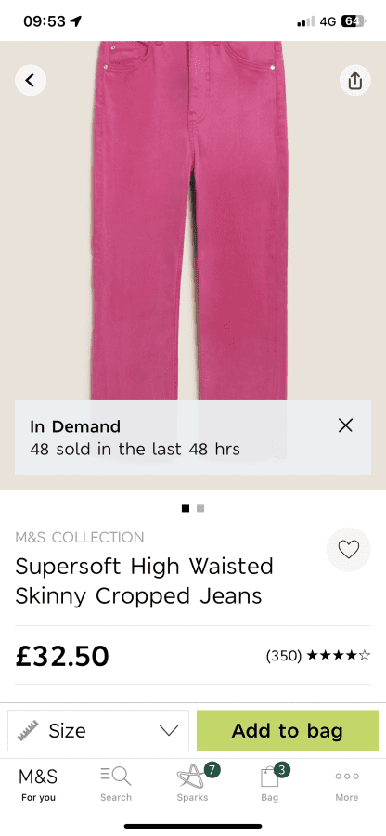The width and height of the screenshot is (386, 836).
Task: Dismiss the In Demand banner
Action: (x=345, y=425)
